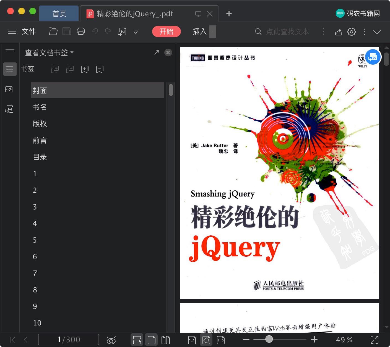Click the convert PDF to Word toolbar icon
Viewport: 390px width, 347px height.
(x=122, y=32)
